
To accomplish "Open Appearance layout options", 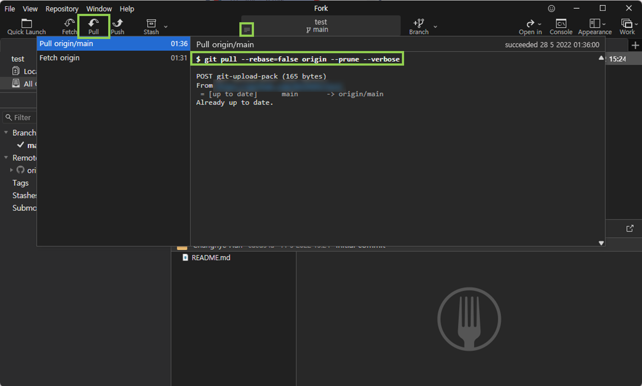I will coord(595,27).
